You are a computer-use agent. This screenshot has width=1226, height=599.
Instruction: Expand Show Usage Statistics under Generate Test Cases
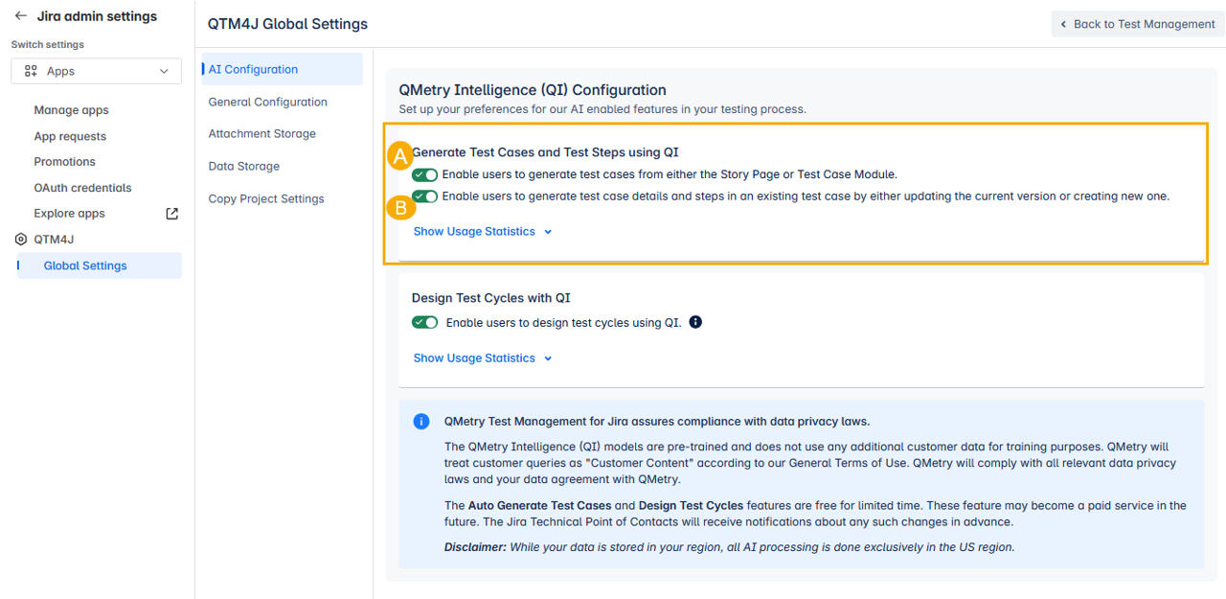(x=482, y=232)
